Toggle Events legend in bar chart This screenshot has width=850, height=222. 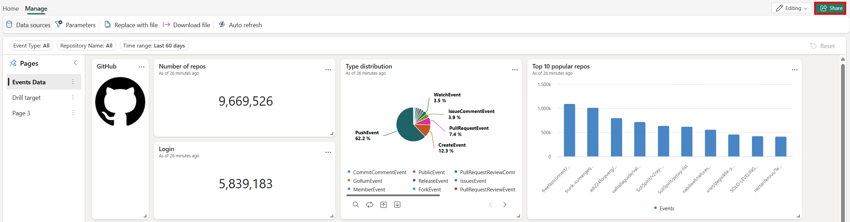[x=666, y=209]
